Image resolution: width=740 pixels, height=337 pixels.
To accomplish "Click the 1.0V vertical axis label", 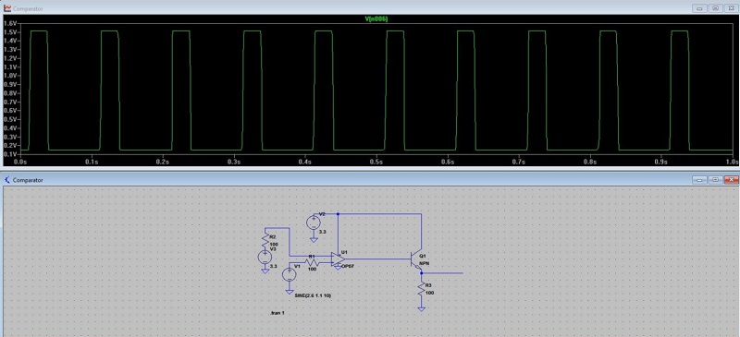I will pos(10,76).
